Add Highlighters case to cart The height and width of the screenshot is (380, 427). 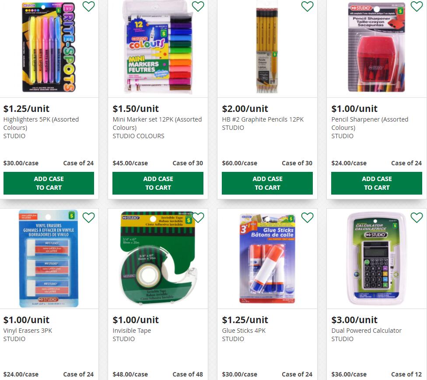point(49,183)
